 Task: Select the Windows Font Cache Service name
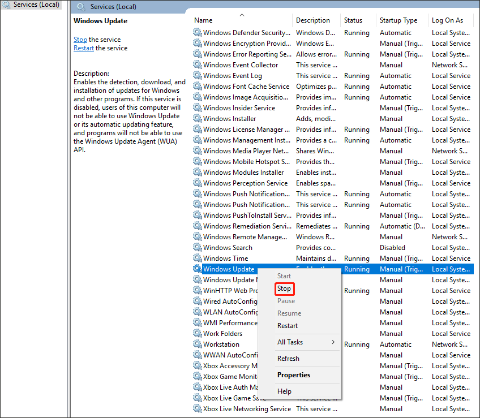tap(246, 87)
